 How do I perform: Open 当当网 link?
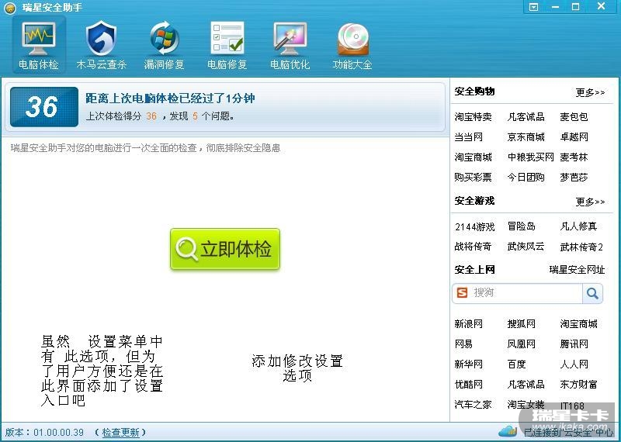point(469,137)
